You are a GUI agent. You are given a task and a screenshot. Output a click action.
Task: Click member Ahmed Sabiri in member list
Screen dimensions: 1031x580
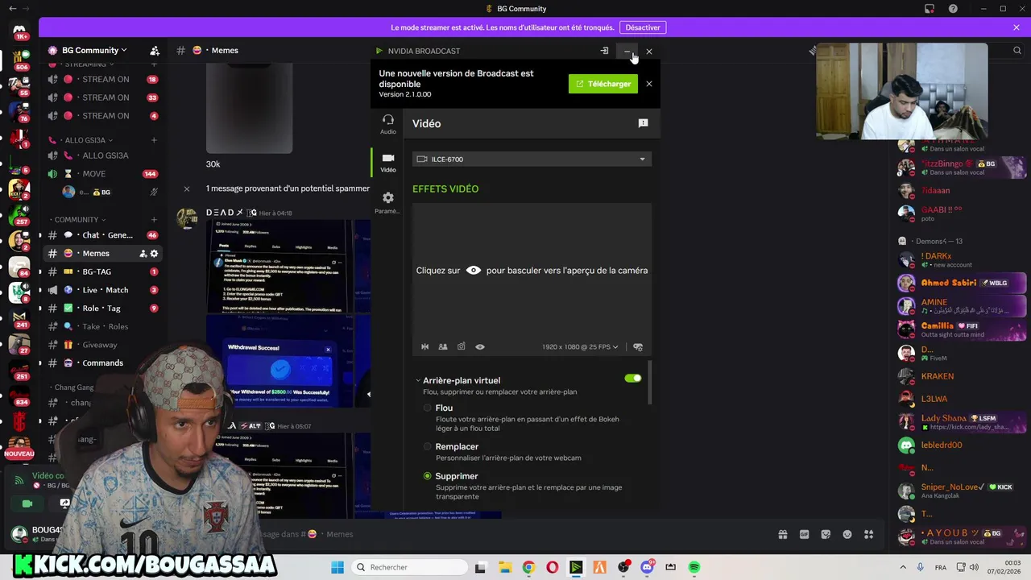pyautogui.click(x=961, y=283)
